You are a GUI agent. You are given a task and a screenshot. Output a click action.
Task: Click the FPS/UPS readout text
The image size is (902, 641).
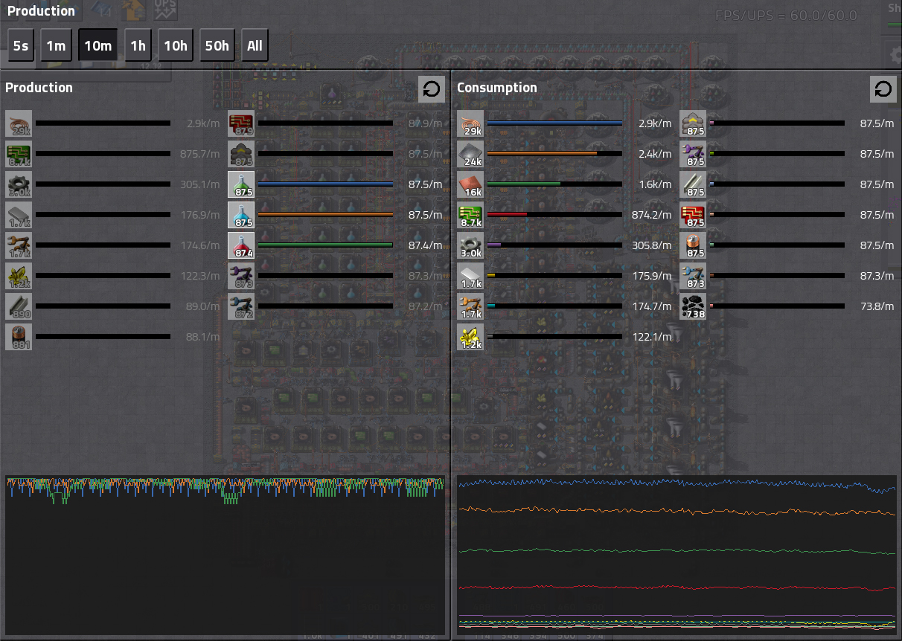786,16
